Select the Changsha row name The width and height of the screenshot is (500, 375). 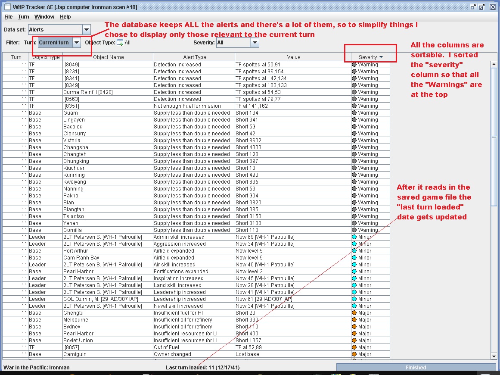tap(108, 147)
